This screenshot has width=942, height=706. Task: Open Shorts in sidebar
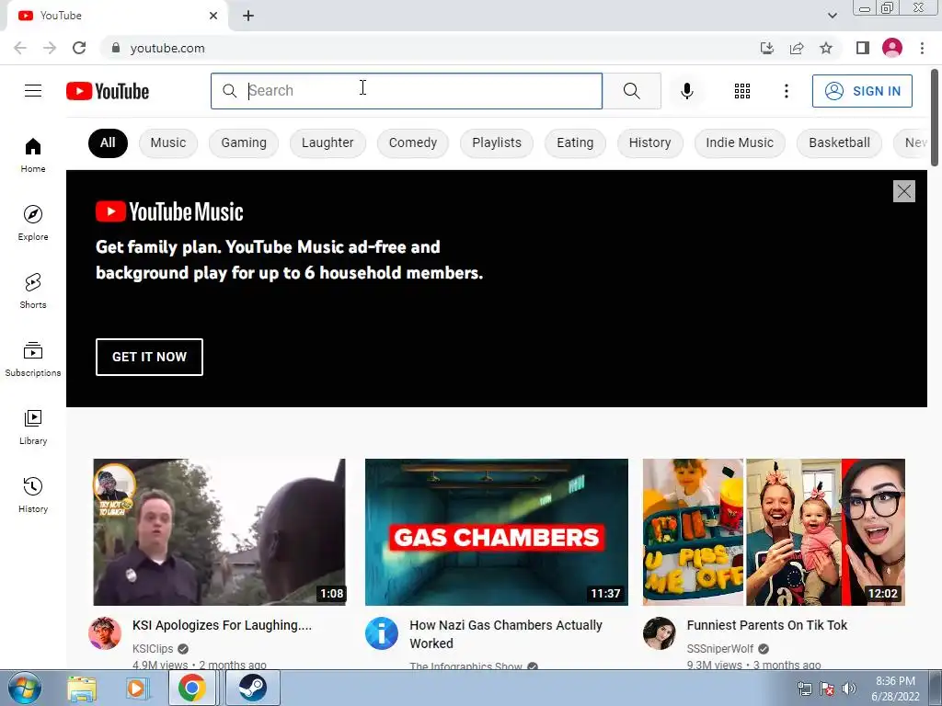pos(33,290)
